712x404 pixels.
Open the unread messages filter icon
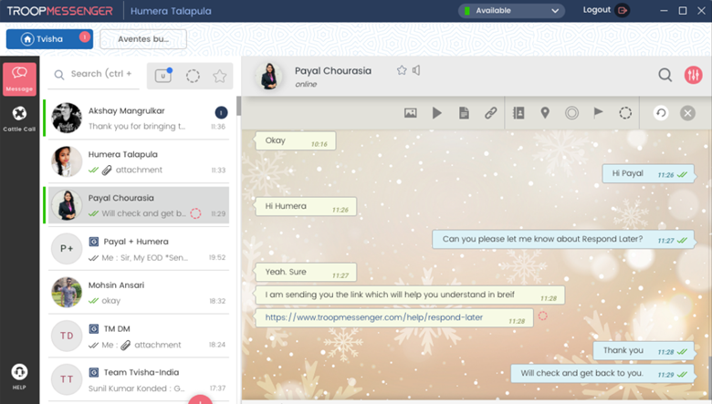163,76
